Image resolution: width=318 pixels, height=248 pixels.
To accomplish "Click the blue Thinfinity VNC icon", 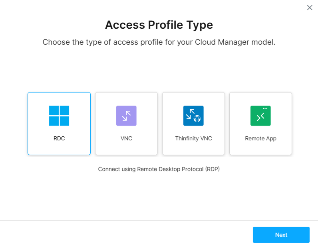I will point(193,116).
